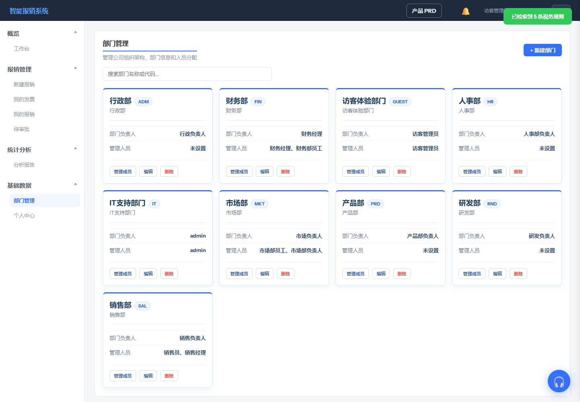Edit the IT支持部门 card
580x402 pixels.
coord(148,274)
